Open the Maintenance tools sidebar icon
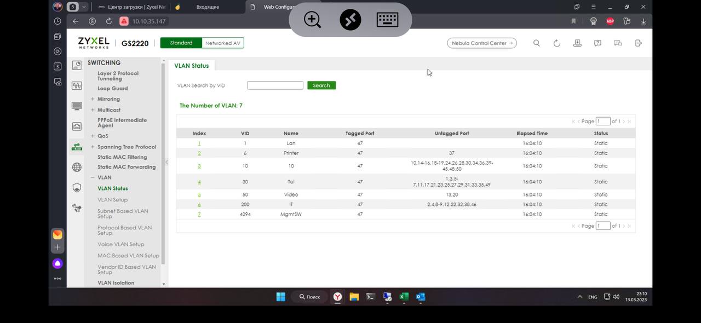The image size is (701, 323). click(x=77, y=208)
